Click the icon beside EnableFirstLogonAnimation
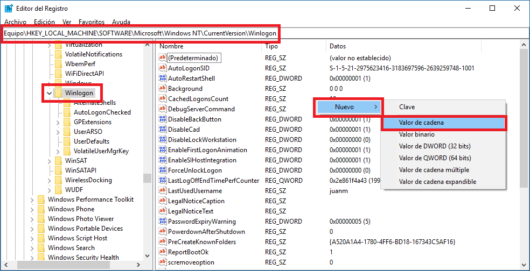The image size is (530, 271). pyautogui.click(x=163, y=150)
